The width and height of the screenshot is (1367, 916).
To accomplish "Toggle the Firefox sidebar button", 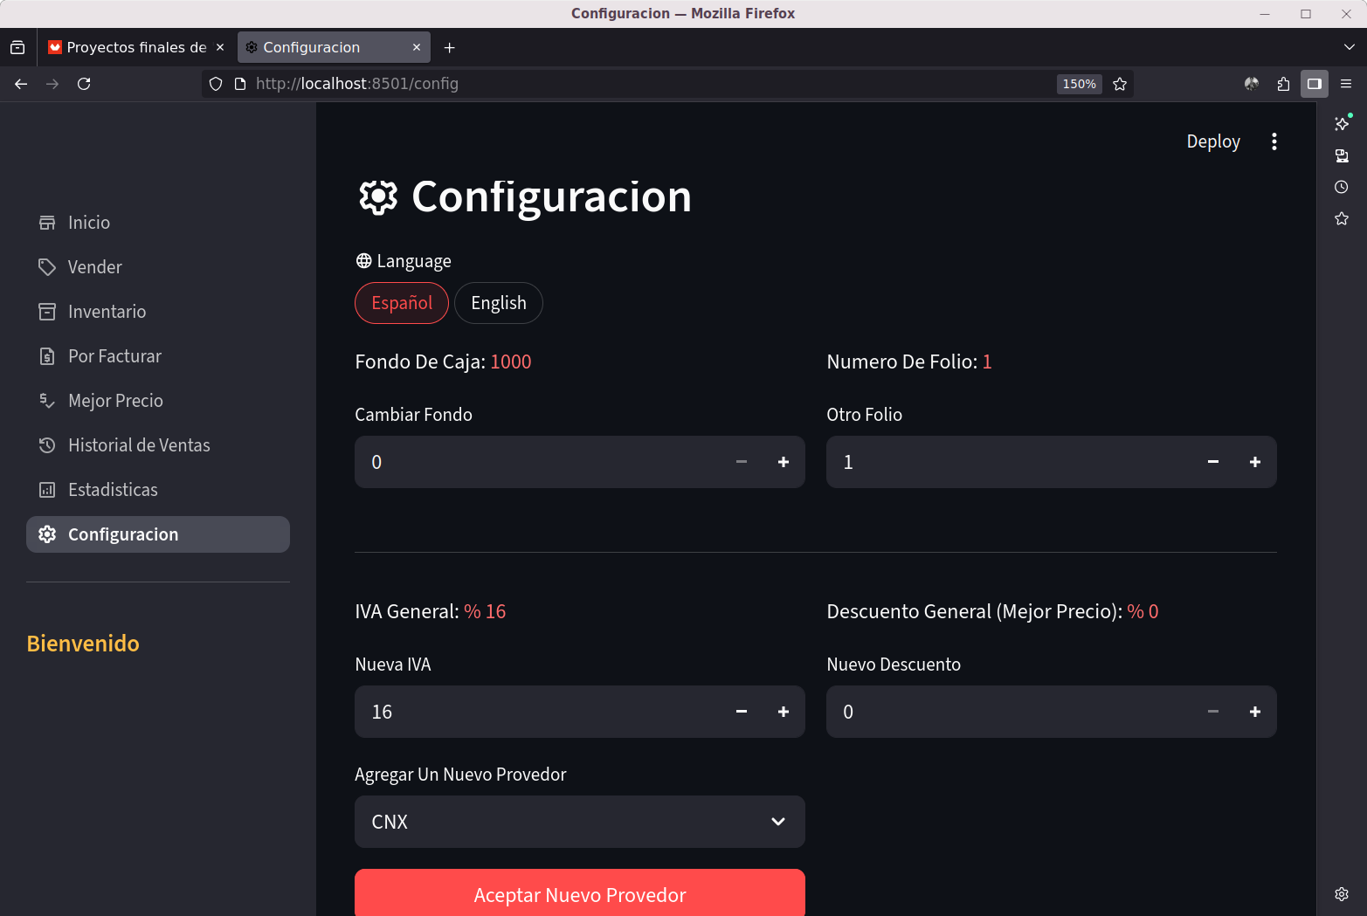I will coord(1314,84).
